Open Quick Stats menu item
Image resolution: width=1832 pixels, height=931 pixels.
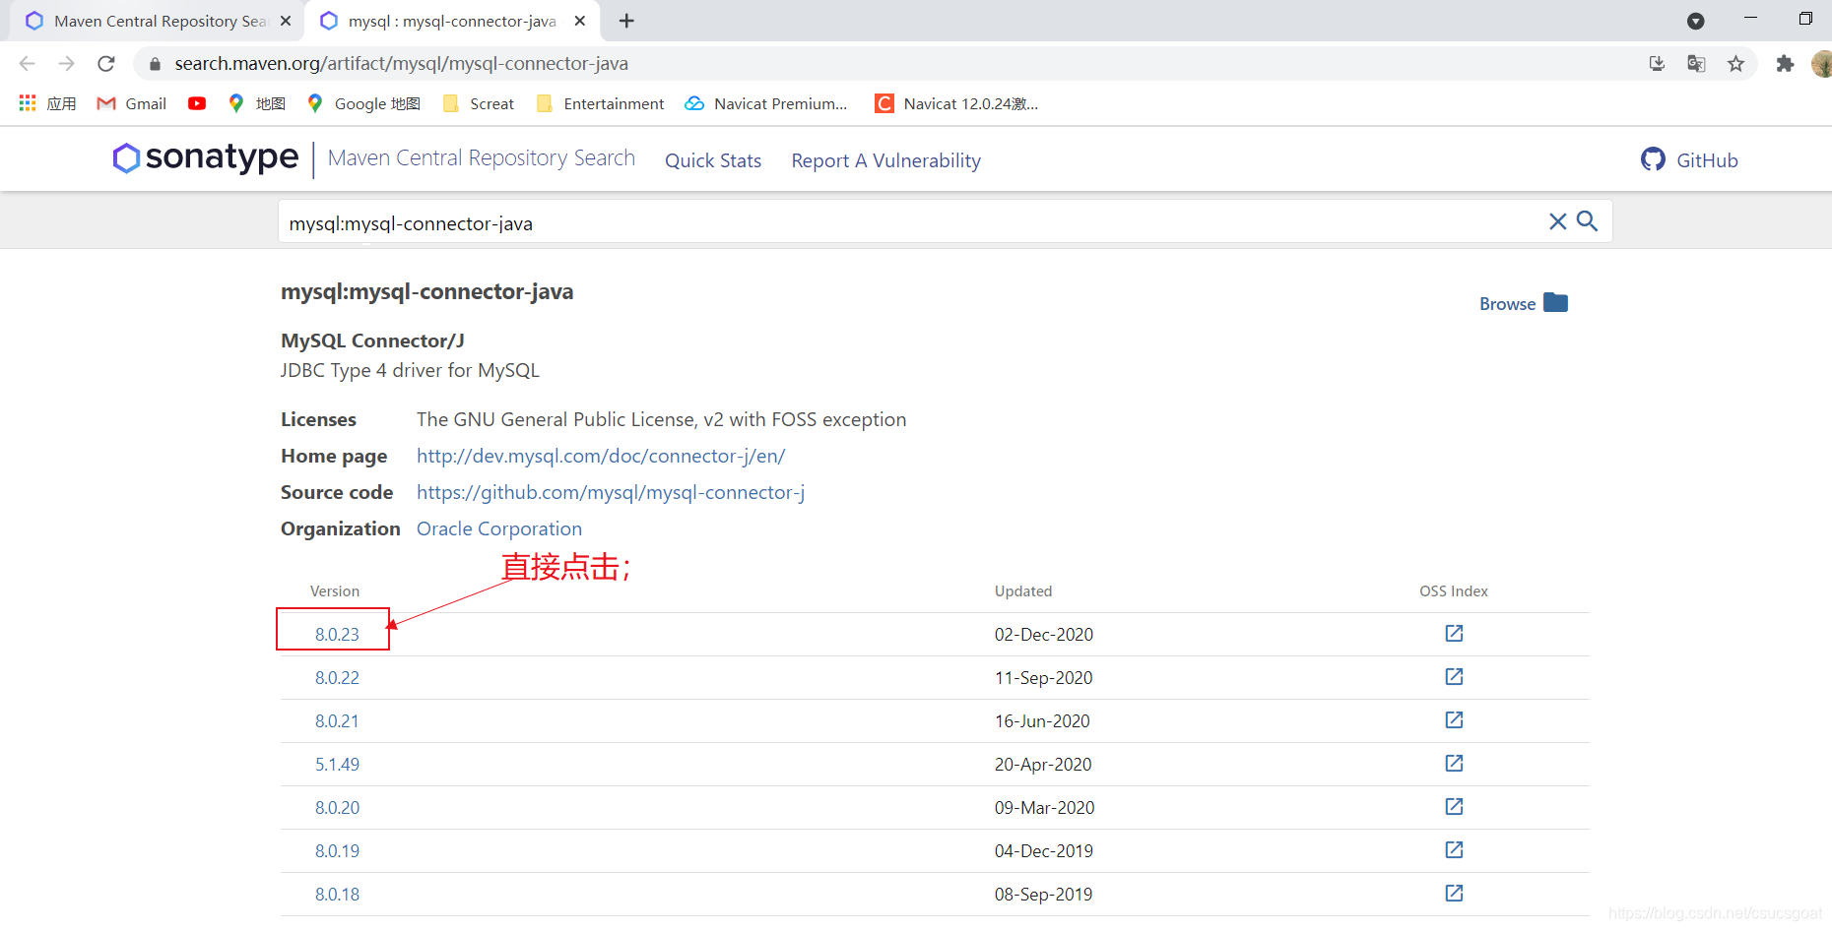click(x=713, y=160)
